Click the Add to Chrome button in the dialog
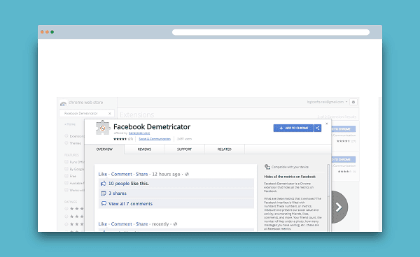Screen dimensions: 420x257 tap(293, 128)
